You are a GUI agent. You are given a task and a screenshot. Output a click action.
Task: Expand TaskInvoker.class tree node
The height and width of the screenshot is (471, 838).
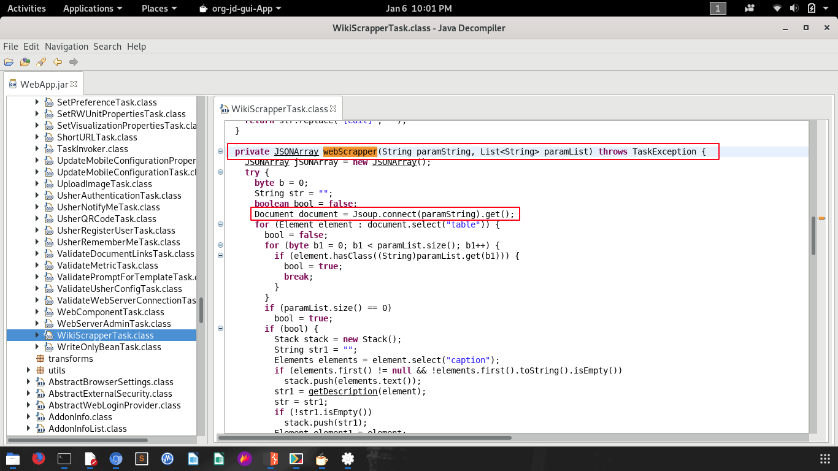click(37, 149)
